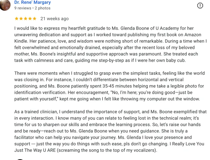This screenshot has height=160, width=210.
Task: Click the report review exclamation icon
Action: (x=200, y=6)
